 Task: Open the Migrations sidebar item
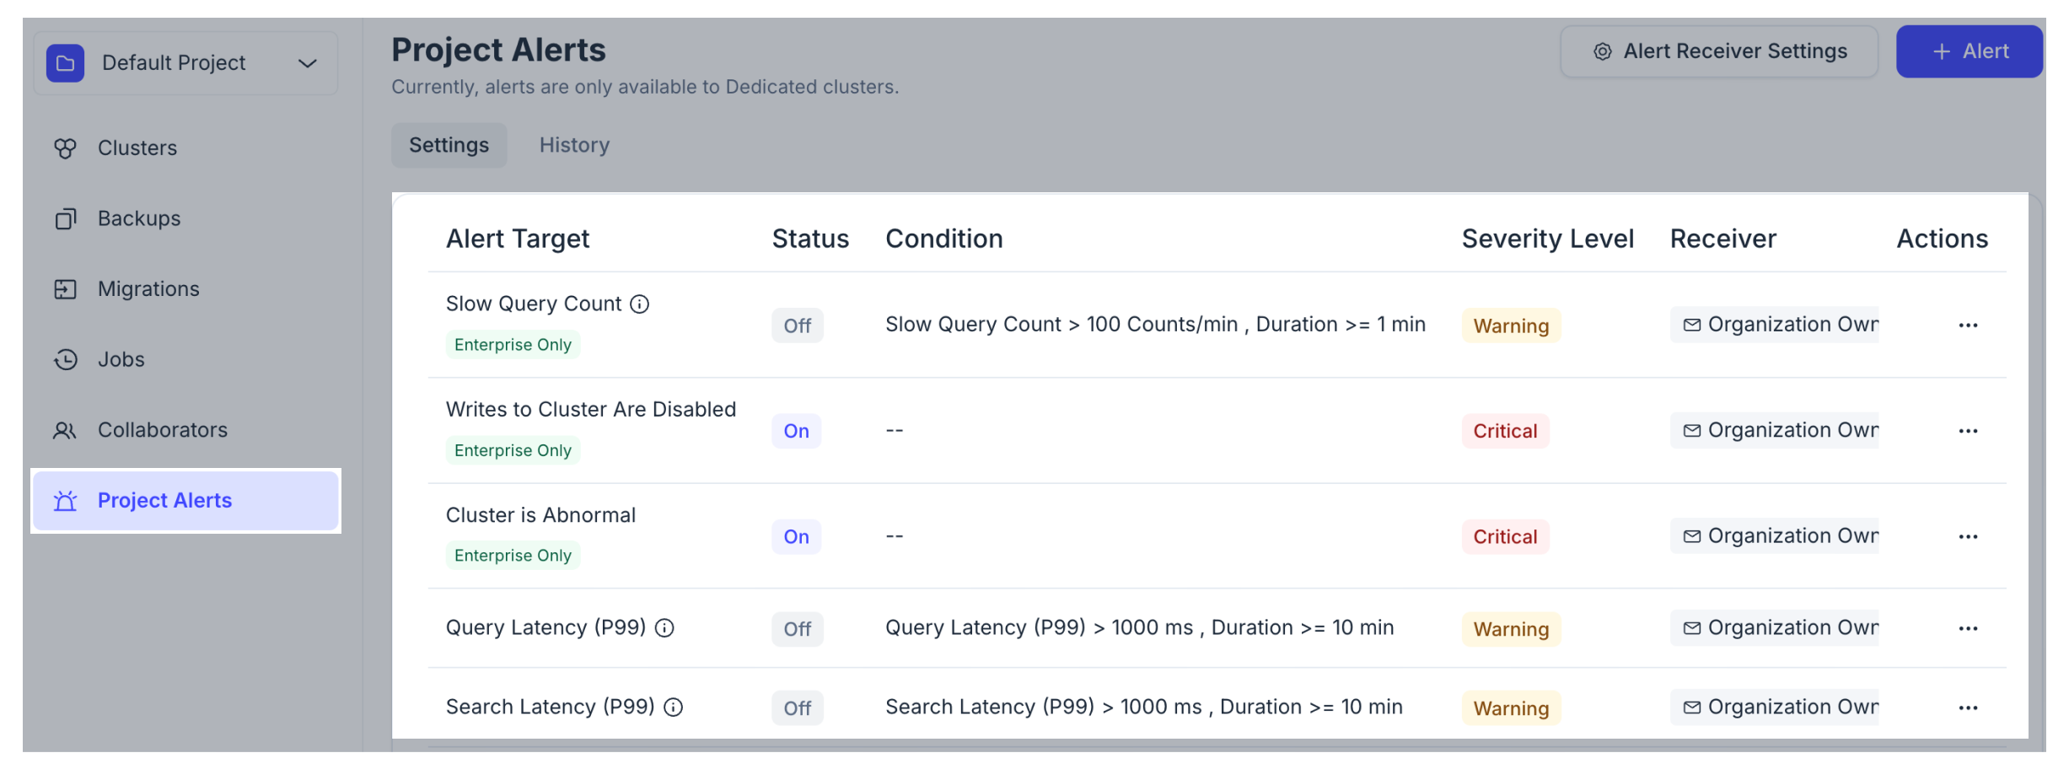[x=185, y=289]
